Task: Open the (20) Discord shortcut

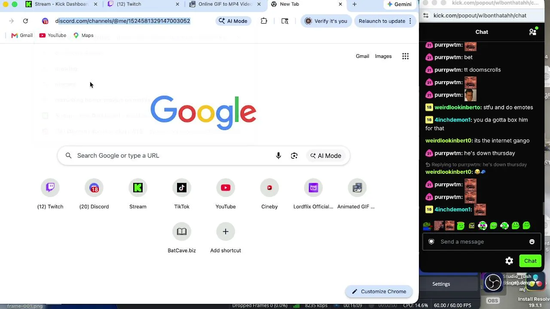Action: (x=94, y=194)
